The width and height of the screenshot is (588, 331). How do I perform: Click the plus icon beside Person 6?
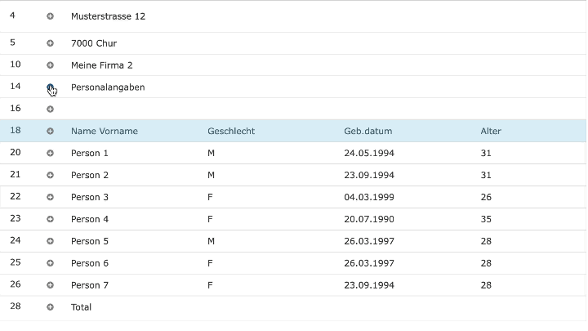tap(51, 263)
